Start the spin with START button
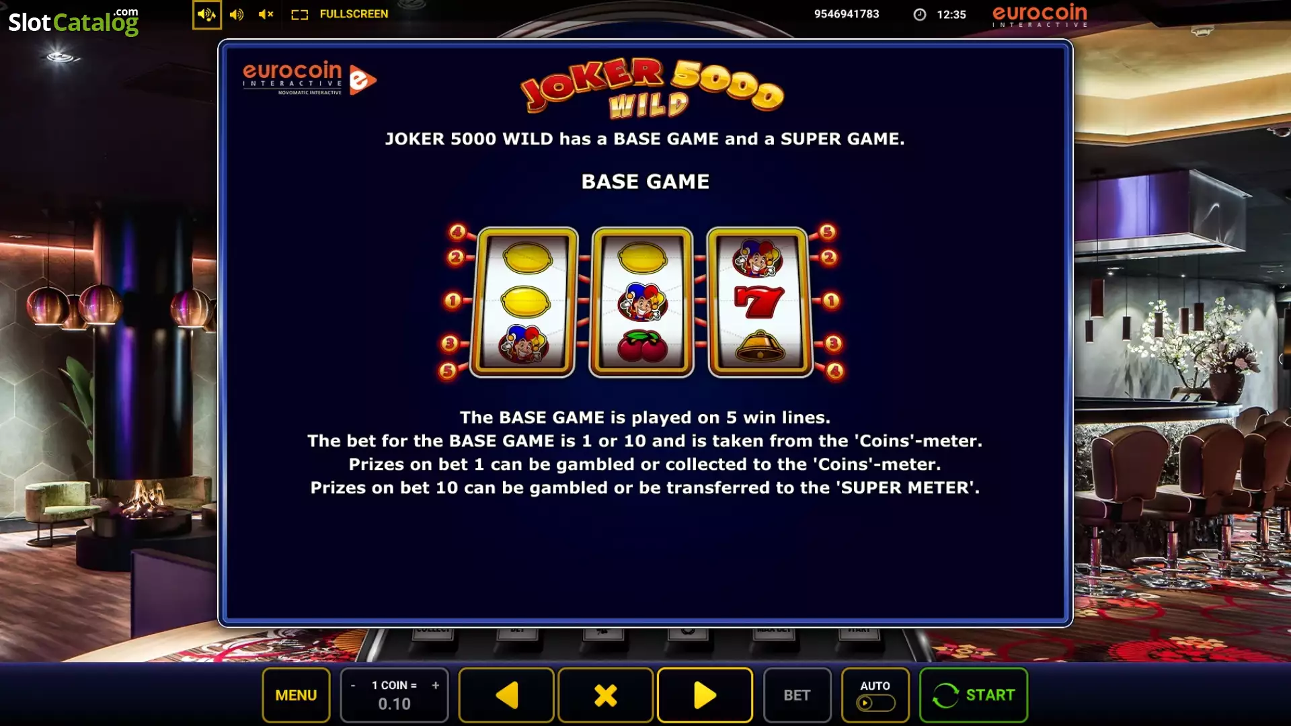 973,695
